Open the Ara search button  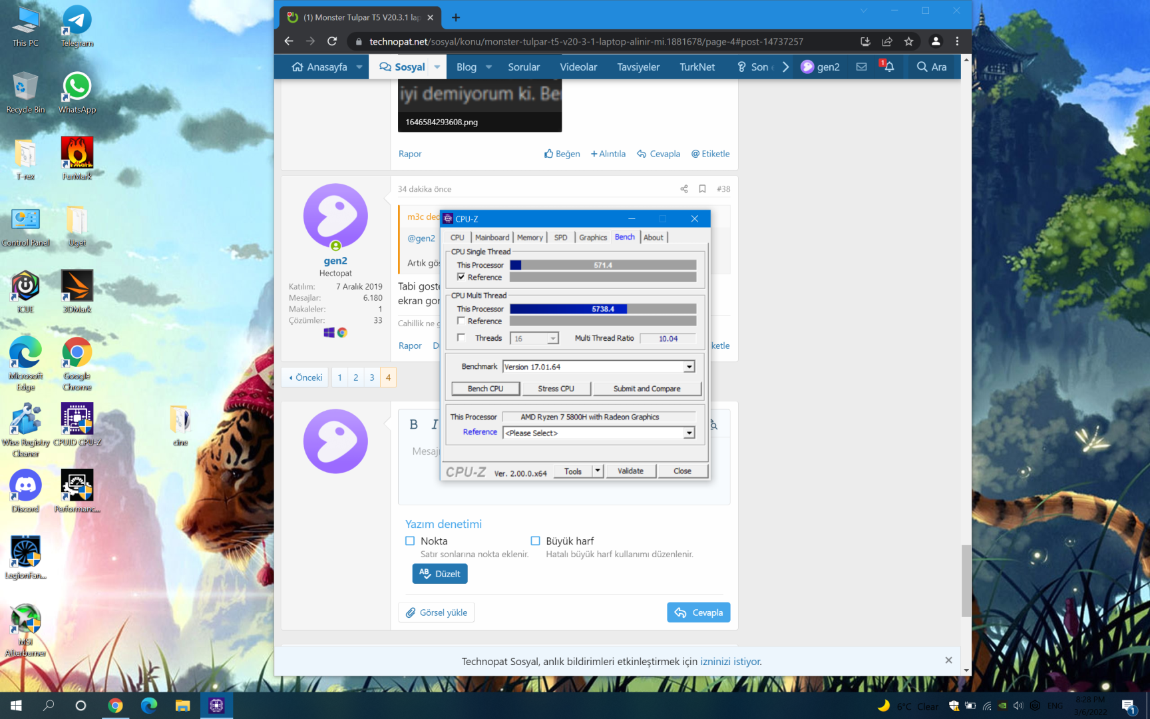coord(931,67)
